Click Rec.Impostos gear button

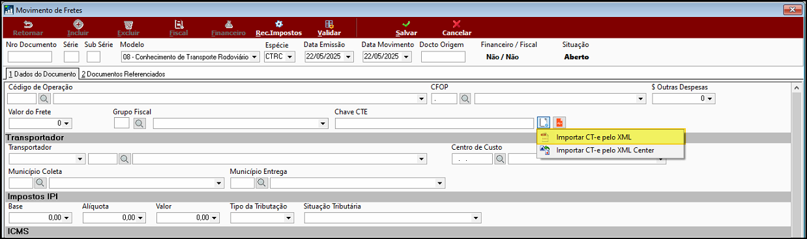tap(278, 28)
